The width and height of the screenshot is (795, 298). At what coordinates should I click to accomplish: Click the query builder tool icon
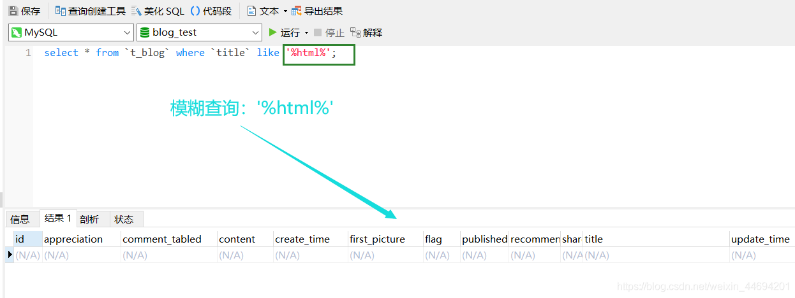[61, 11]
